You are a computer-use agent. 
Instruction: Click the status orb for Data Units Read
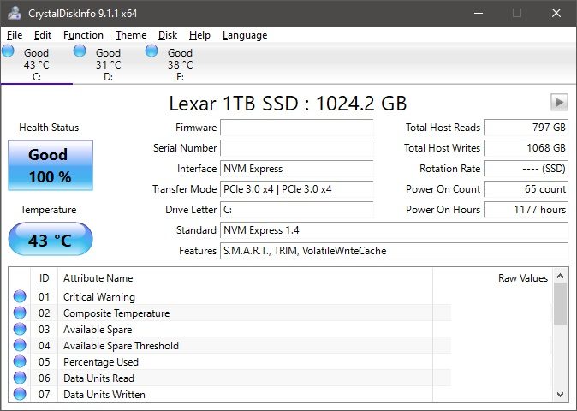click(x=20, y=378)
